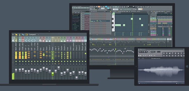Click the Windows logo button on tablet bezel
189x91 pixels.
(x=187, y=66)
